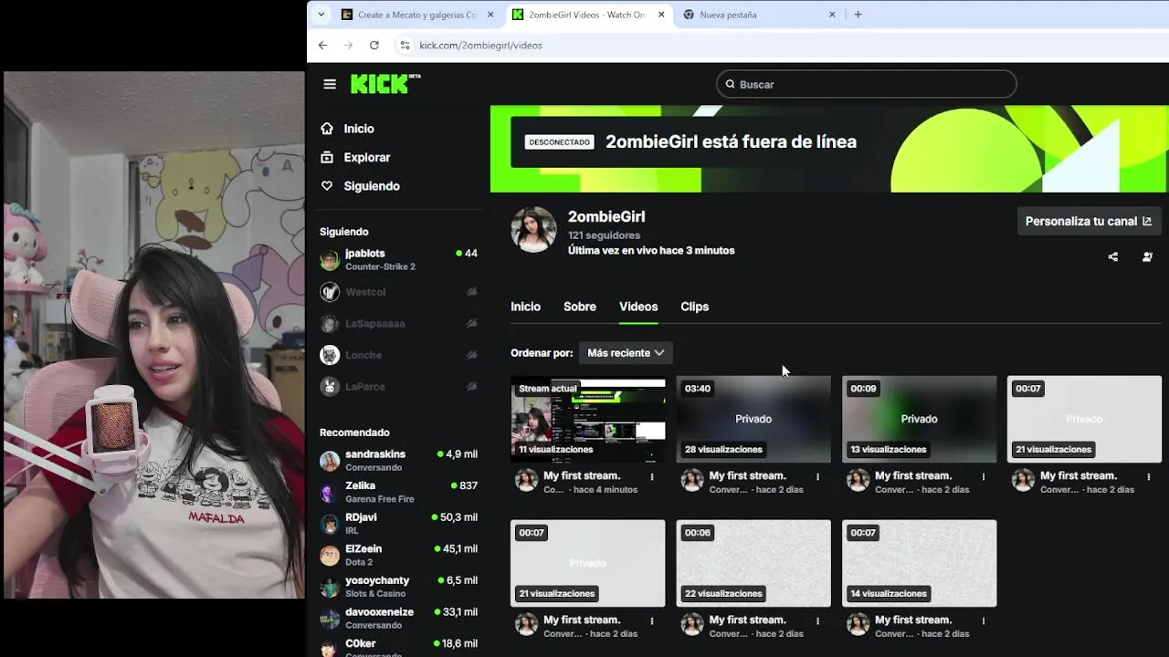Go back with the browser arrow
This screenshot has height=657, width=1169.
tap(322, 45)
